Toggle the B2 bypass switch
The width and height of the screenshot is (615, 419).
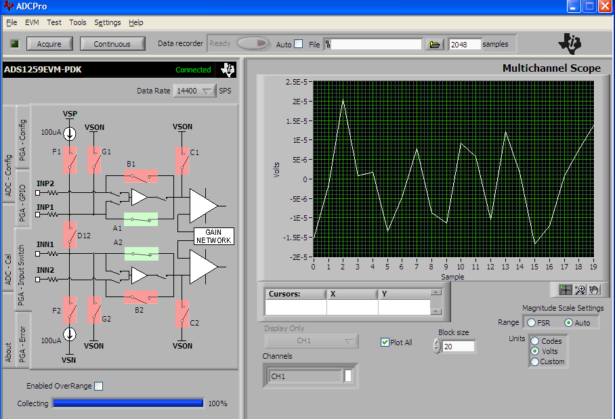[x=141, y=297]
